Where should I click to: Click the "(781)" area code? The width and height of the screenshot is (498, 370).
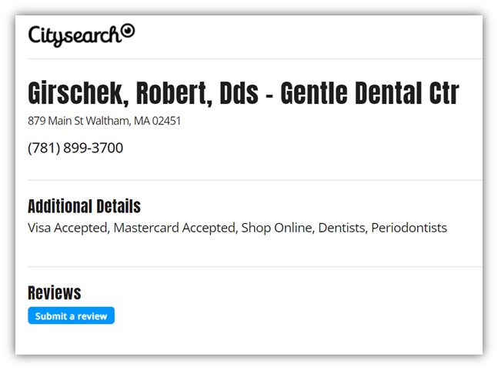(43, 148)
